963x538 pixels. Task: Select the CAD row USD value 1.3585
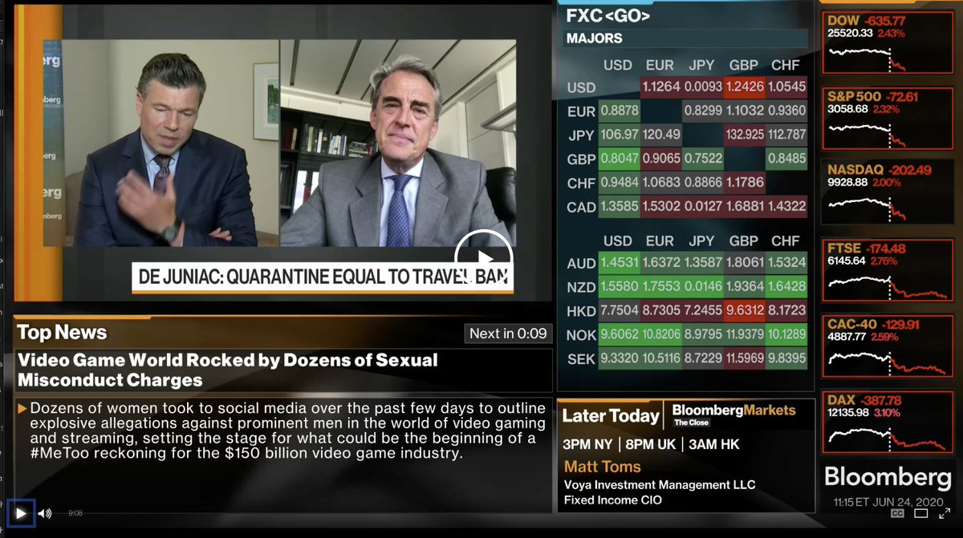pyautogui.click(x=619, y=207)
